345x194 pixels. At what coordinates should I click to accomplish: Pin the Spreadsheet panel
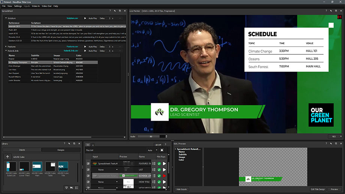click(x=115, y=11)
